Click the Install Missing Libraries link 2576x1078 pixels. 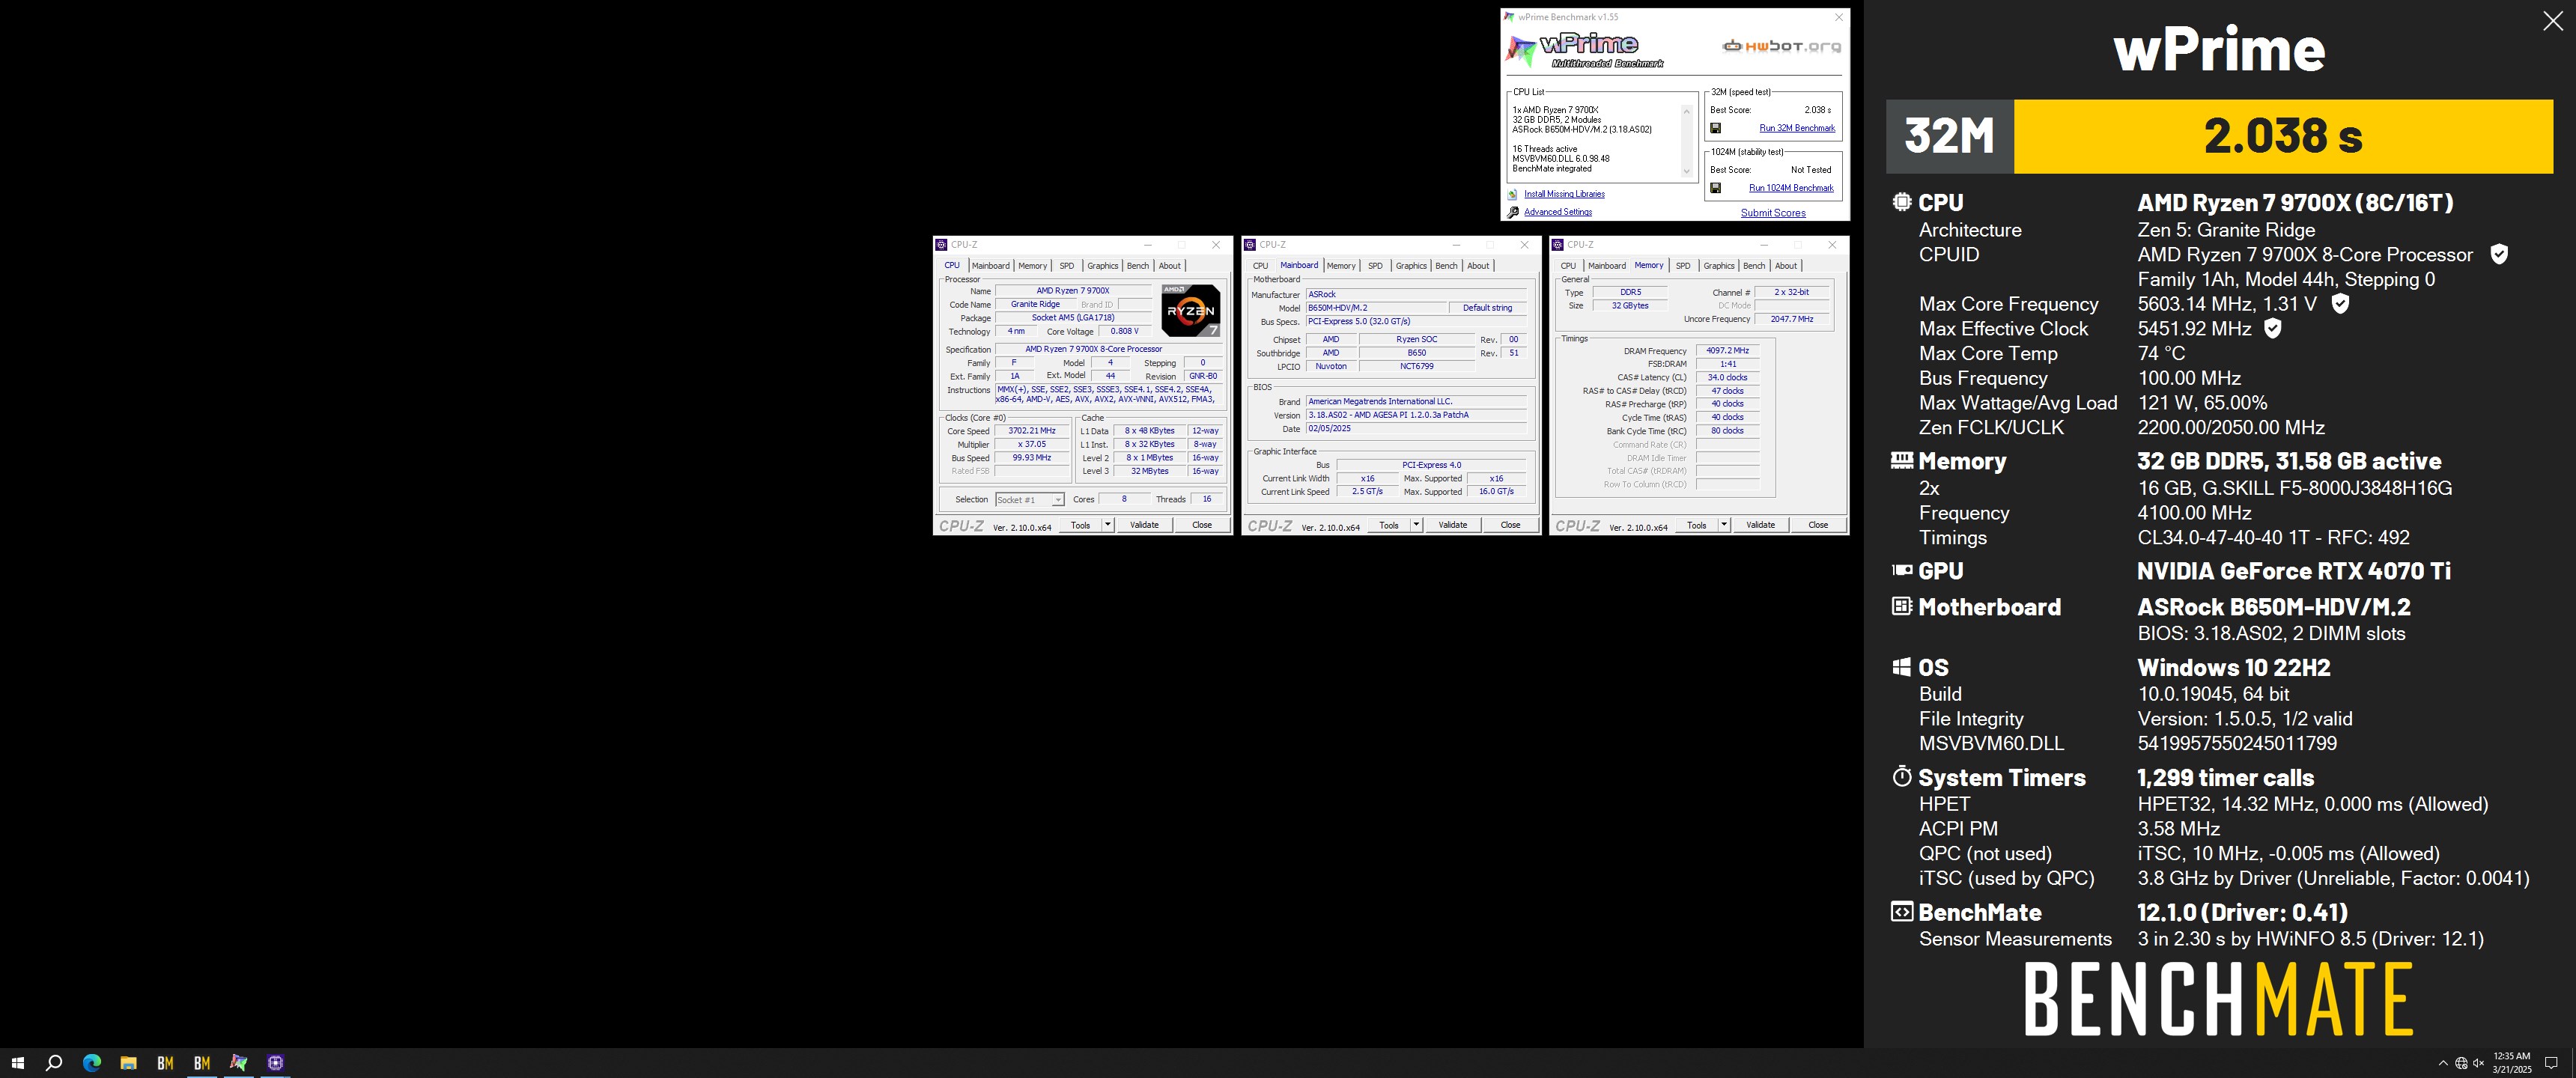click(x=1564, y=194)
